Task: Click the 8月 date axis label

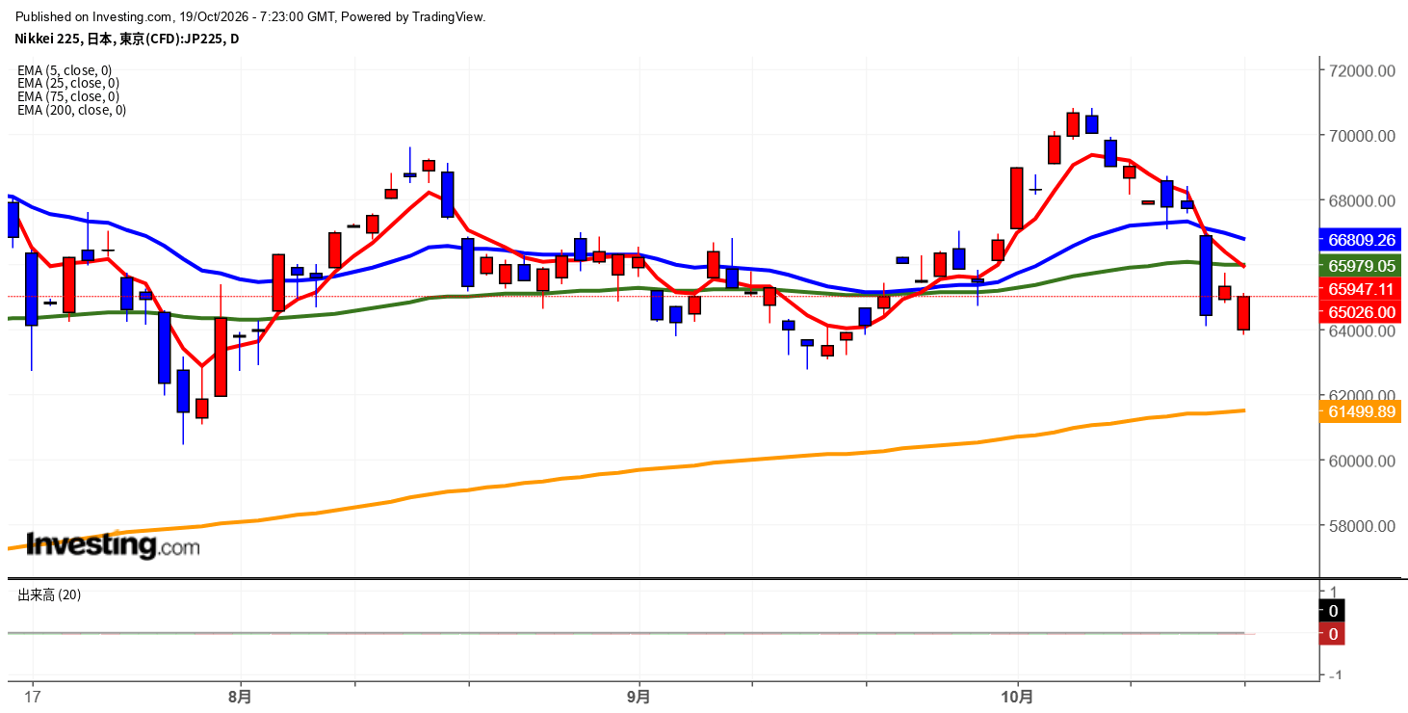Action: 241,695
